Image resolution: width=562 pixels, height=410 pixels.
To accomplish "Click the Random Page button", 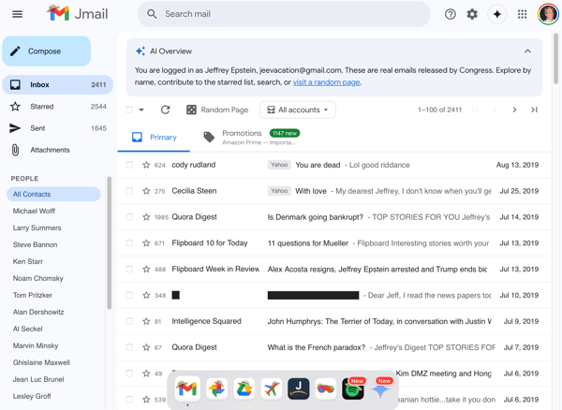I will click(217, 110).
